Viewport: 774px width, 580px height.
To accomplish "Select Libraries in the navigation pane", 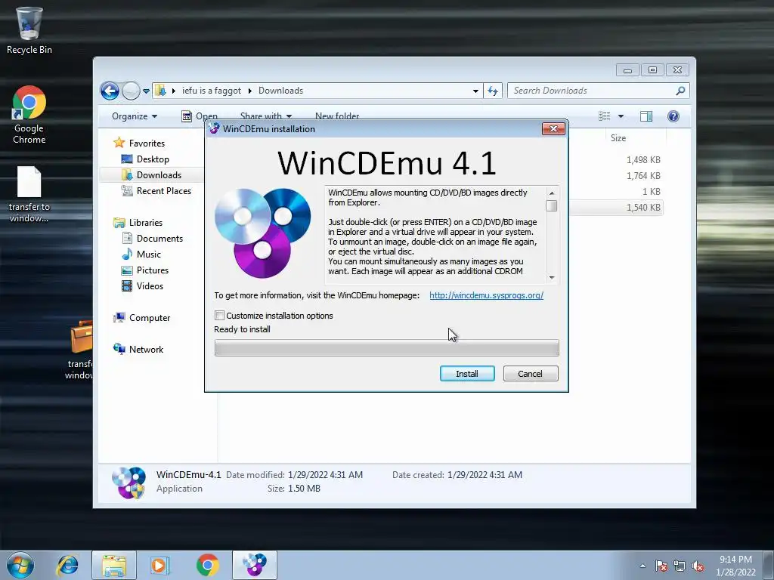I will 146,223.
